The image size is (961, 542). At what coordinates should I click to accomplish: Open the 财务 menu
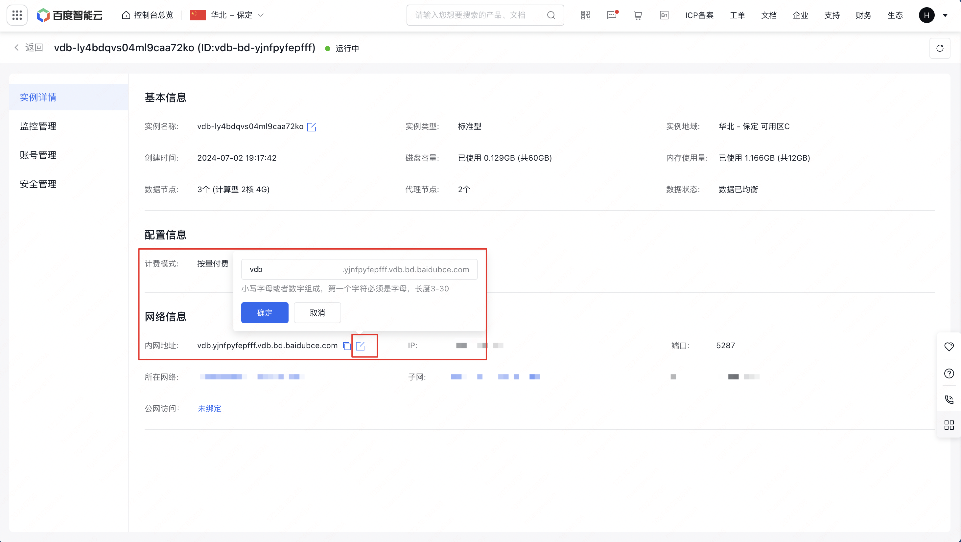[x=863, y=15]
